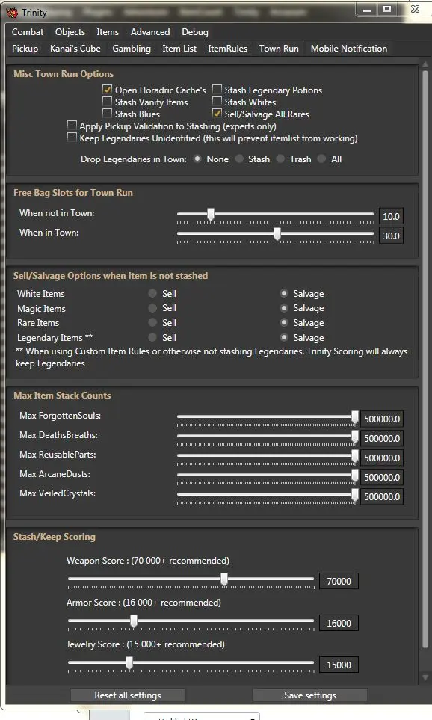Select Stash for Drop Legendaries in Town
432x720 pixels.
pos(239,159)
